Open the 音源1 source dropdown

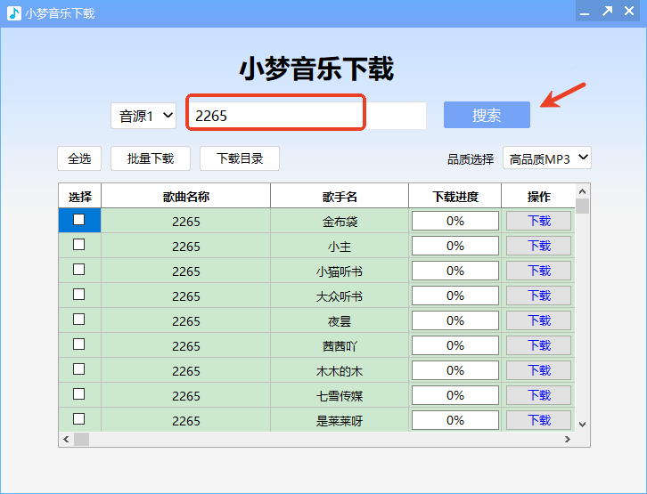click(143, 116)
